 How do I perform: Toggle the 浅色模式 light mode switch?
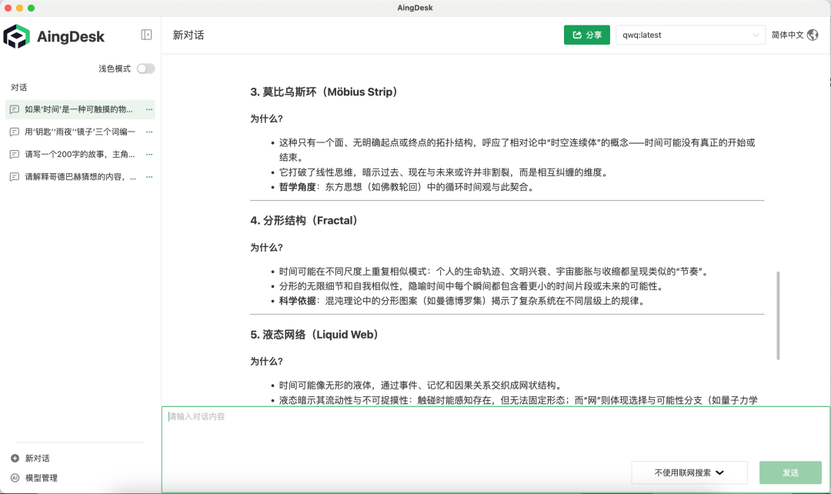[x=145, y=69]
